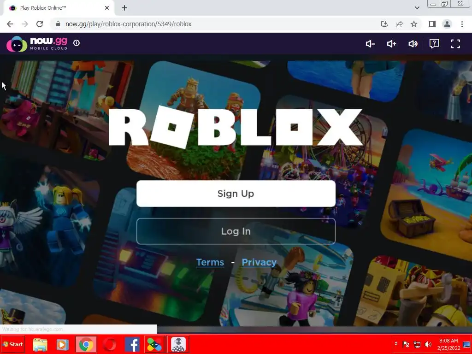This screenshot has width=472, height=354.
Task: Toggle mute with the speaker icon
Action: 413,44
